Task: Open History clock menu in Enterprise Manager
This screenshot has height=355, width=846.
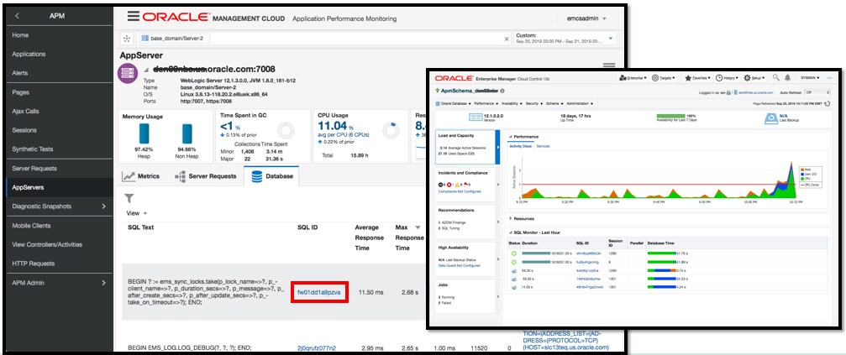Action: (x=728, y=78)
